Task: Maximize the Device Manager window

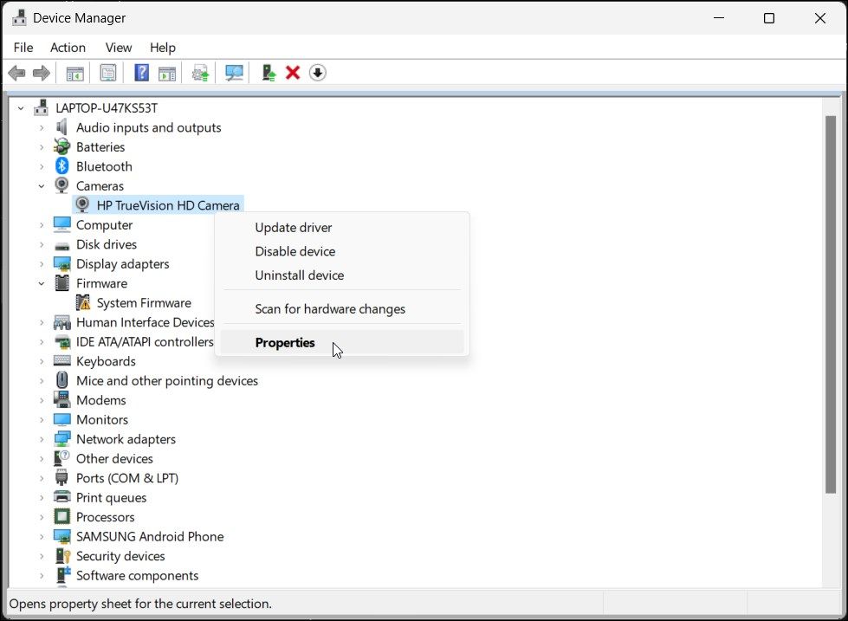Action: [x=769, y=18]
